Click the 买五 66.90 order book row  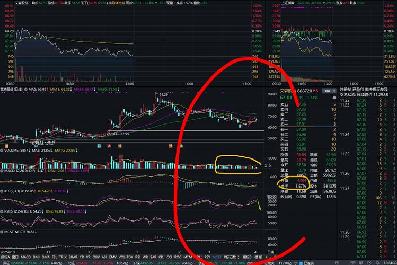tap(308, 149)
